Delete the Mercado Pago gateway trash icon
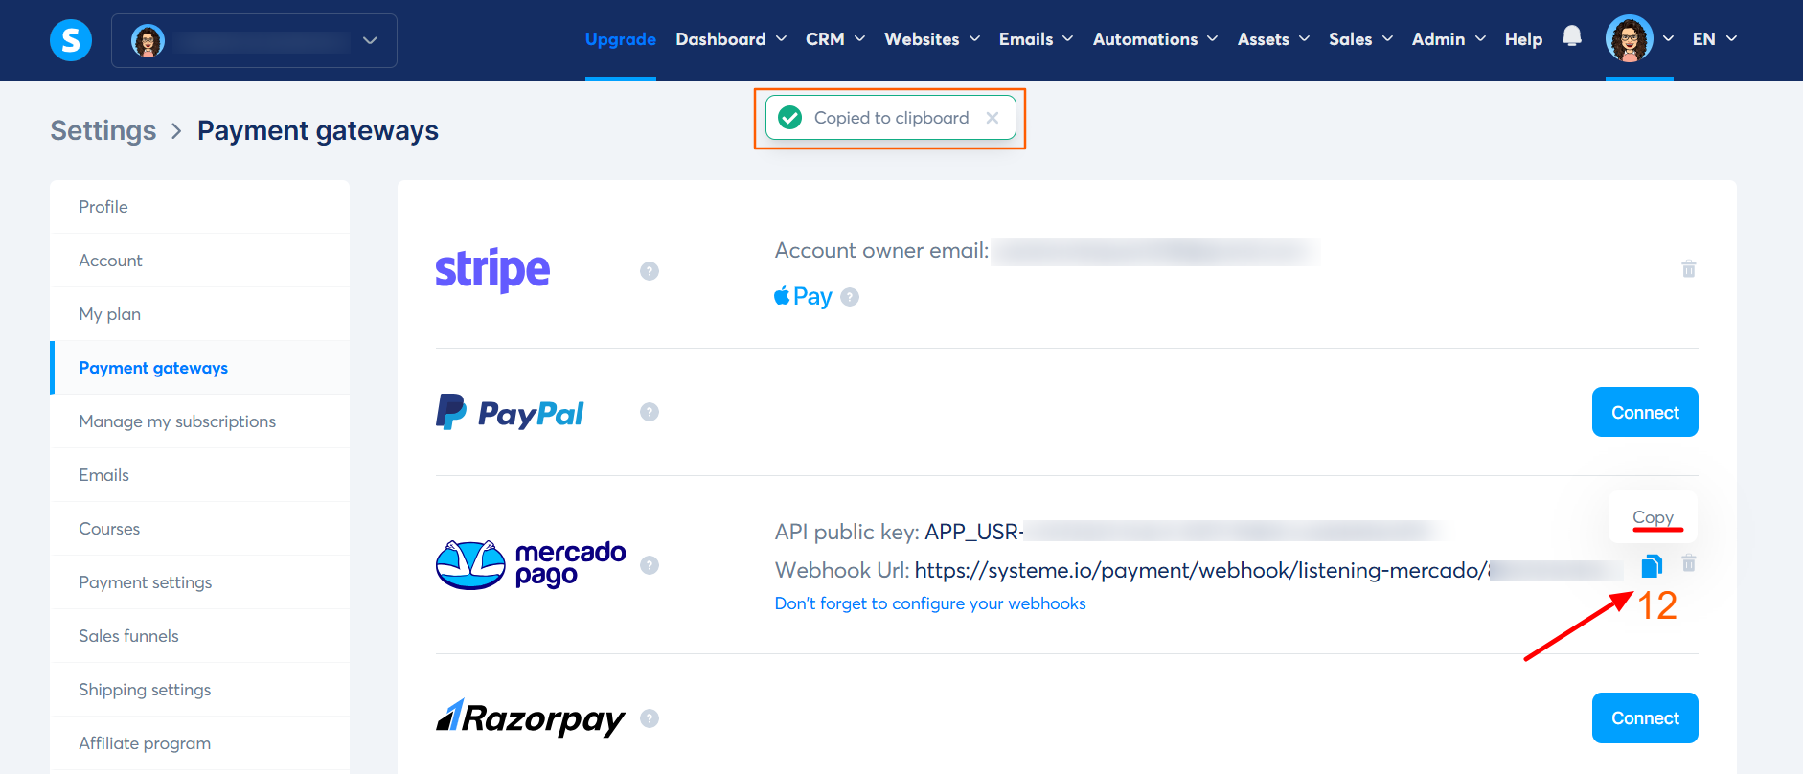Viewport: 1803px width, 774px height. [1689, 563]
